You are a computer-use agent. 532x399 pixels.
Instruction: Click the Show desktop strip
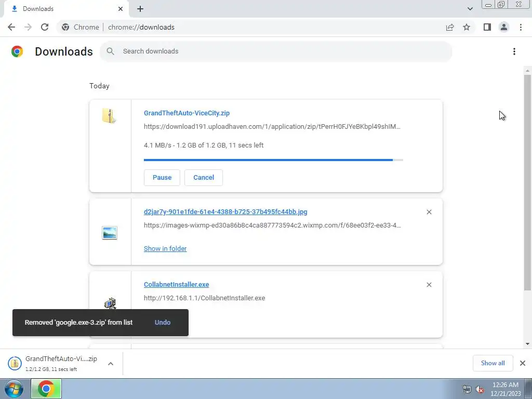pyautogui.click(x=528, y=389)
